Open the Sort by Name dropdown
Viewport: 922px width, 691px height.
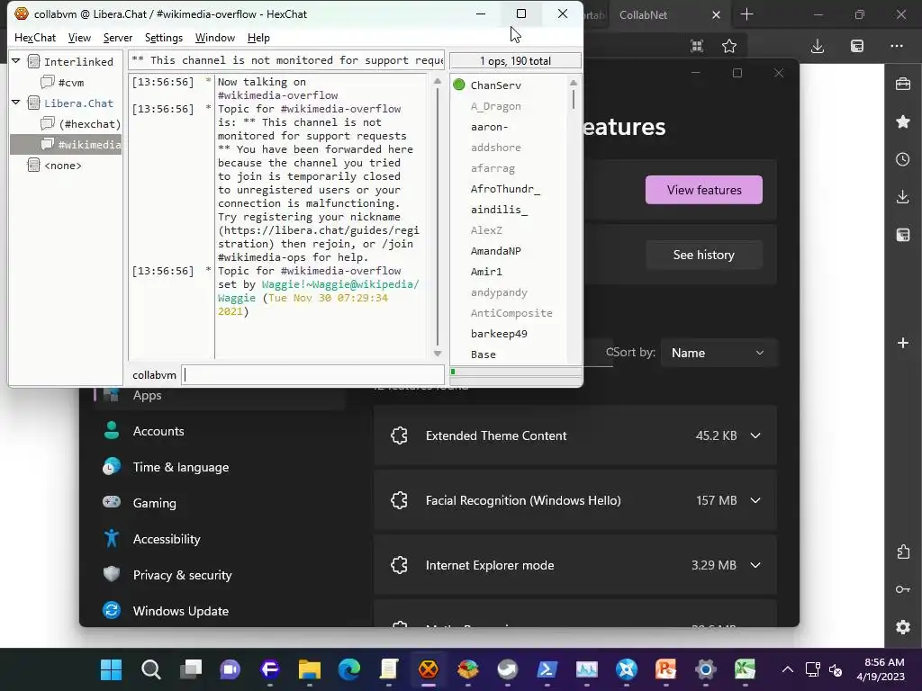pos(718,353)
